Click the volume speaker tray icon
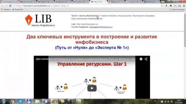Image resolution: width=186 pixels, height=104 pixels. coord(169,101)
